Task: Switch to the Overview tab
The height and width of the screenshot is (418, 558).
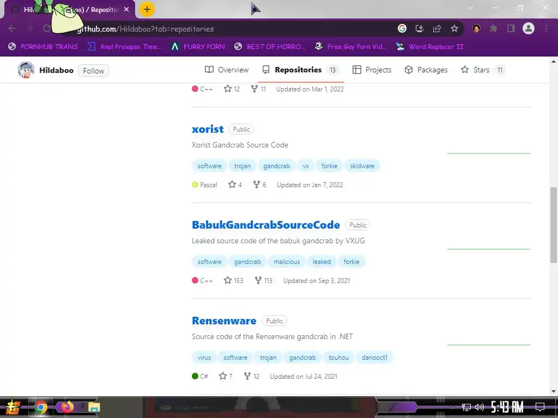Action: point(227,70)
